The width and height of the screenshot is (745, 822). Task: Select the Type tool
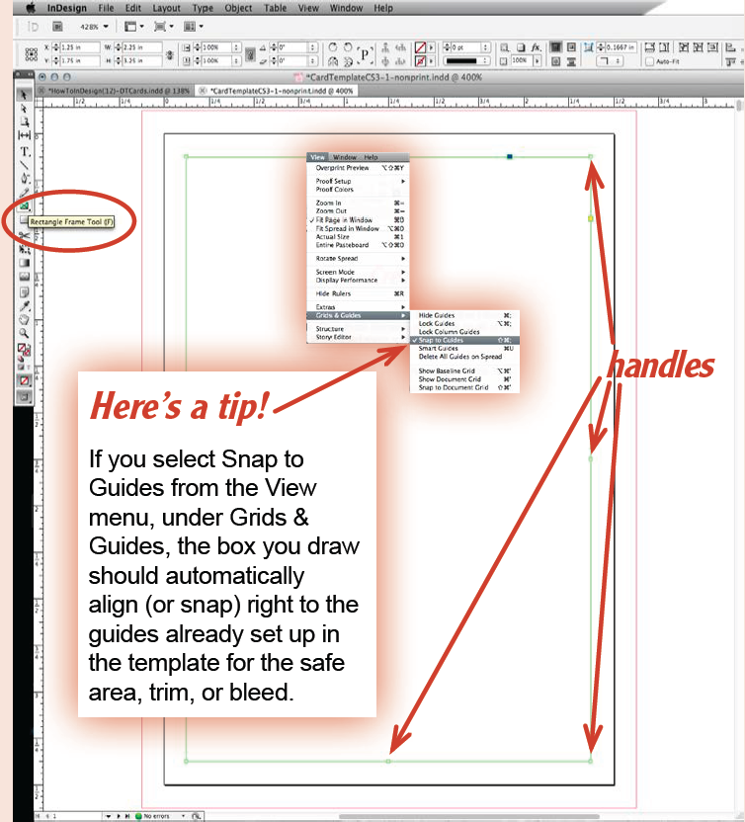[x=25, y=151]
